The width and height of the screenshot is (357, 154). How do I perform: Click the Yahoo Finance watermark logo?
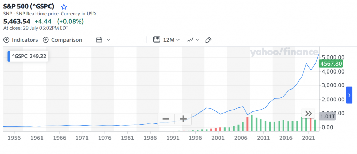pos(283,53)
